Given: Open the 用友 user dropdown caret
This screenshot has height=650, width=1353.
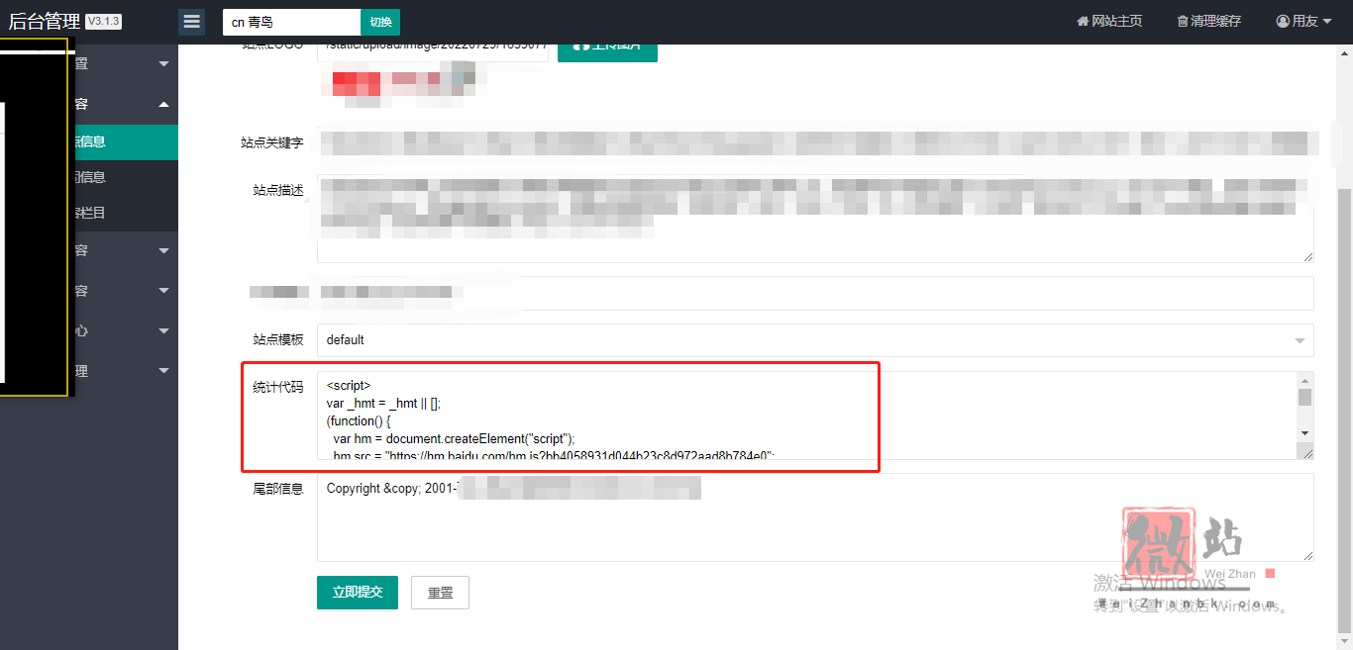Looking at the screenshot, I should pyautogui.click(x=1327, y=22).
